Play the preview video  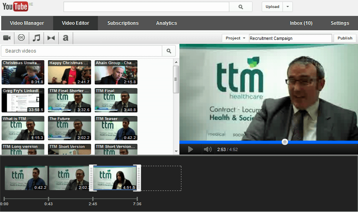[x=191, y=149]
